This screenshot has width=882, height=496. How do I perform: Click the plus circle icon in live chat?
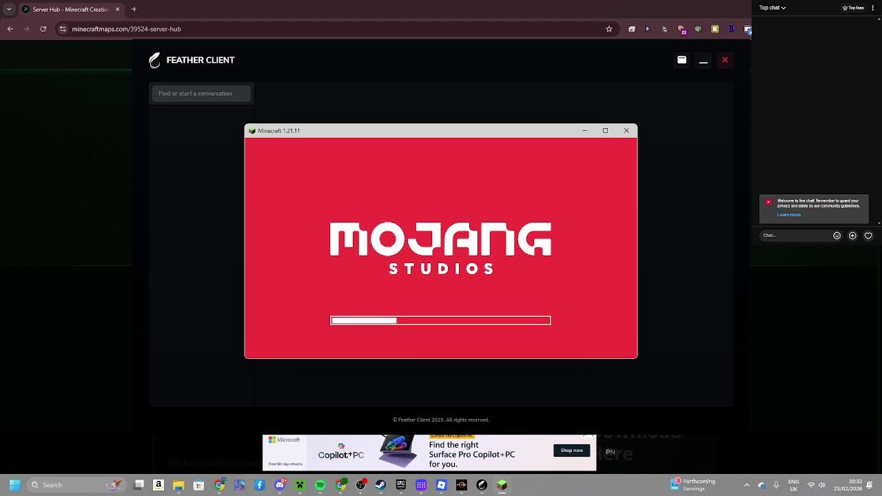852,236
